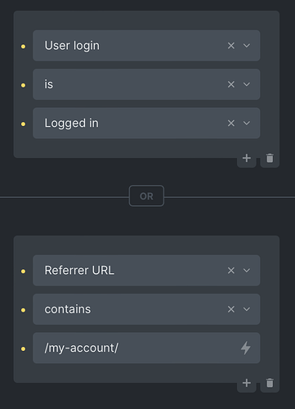Add condition to Referrer URL group
This screenshot has height=409, width=295.
[x=247, y=383]
